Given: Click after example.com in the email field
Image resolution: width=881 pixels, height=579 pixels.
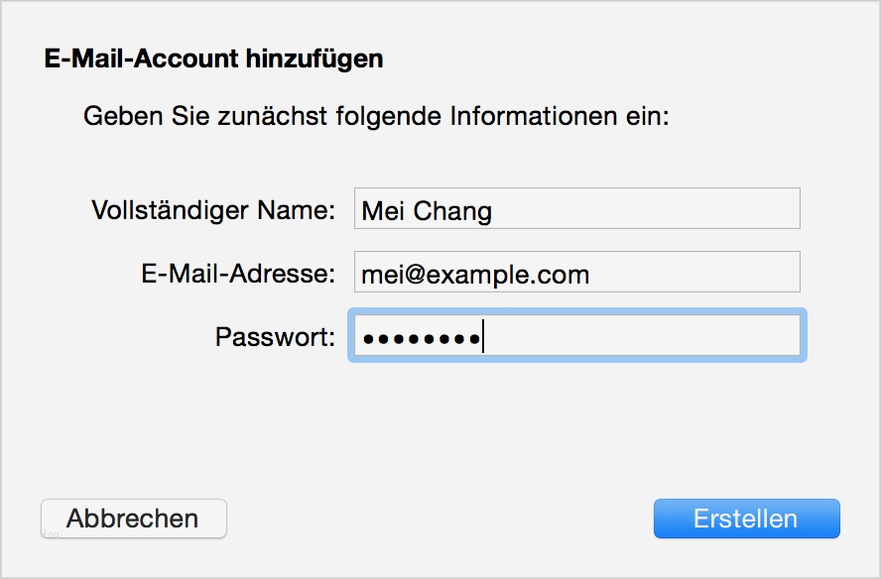Looking at the screenshot, I should (595, 272).
